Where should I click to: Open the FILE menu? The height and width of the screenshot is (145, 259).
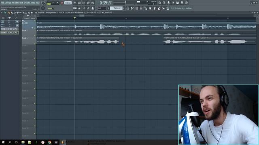[2, 3]
